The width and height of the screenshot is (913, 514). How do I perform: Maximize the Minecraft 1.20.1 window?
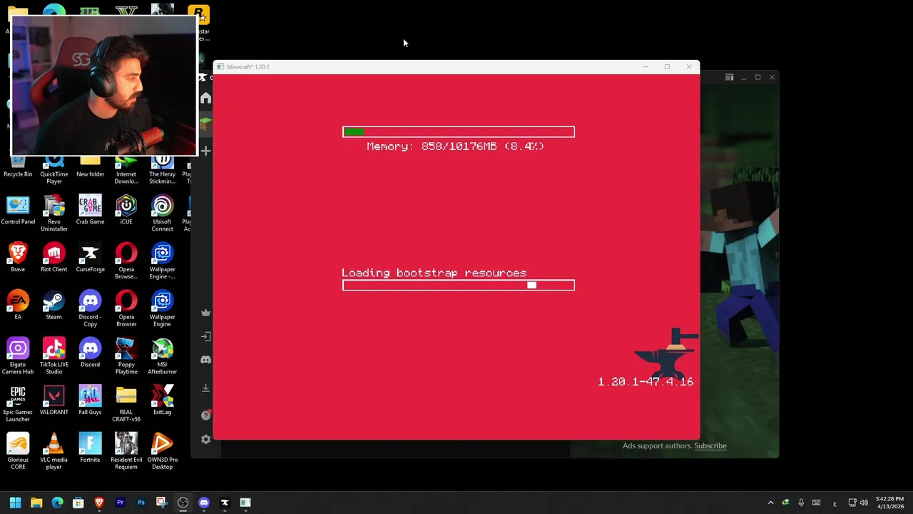pyautogui.click(x=667, y=66)
